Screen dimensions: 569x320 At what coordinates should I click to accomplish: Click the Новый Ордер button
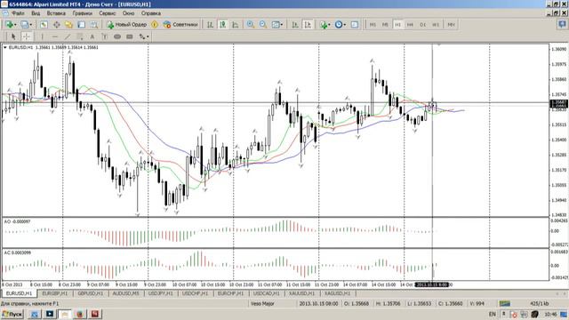coord(127,25)
